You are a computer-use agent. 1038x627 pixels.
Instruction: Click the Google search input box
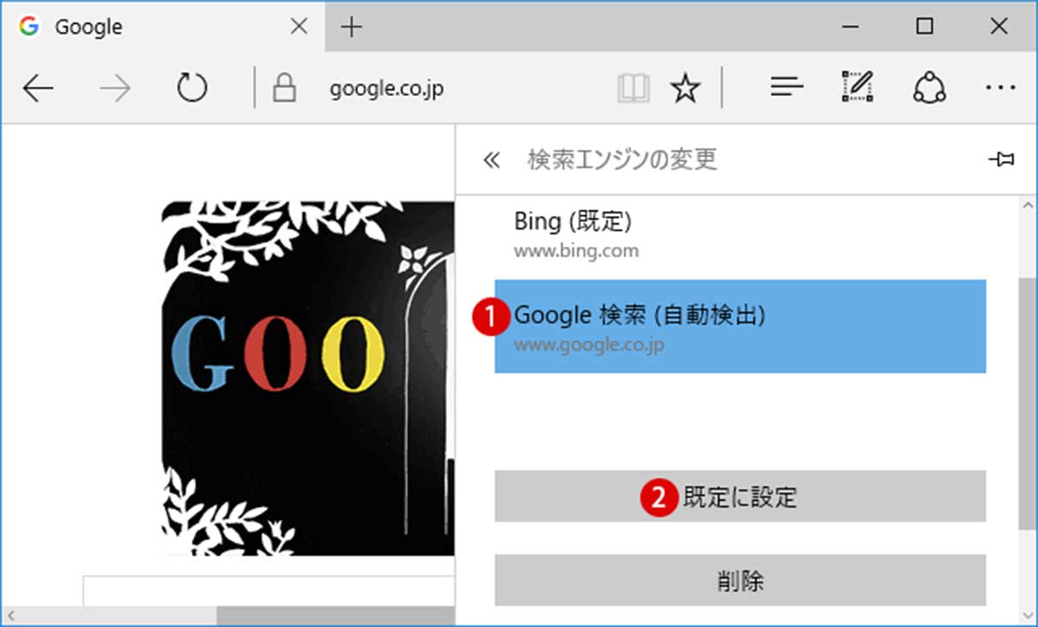click(269, 591)
